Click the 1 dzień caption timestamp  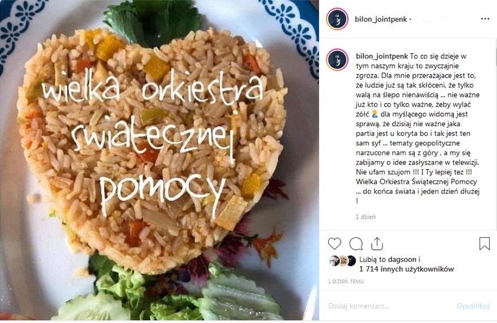[366, 217]
